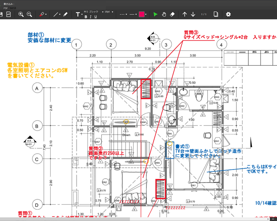Click the save disk icon
Screen dimensions: 277x221
1,14
